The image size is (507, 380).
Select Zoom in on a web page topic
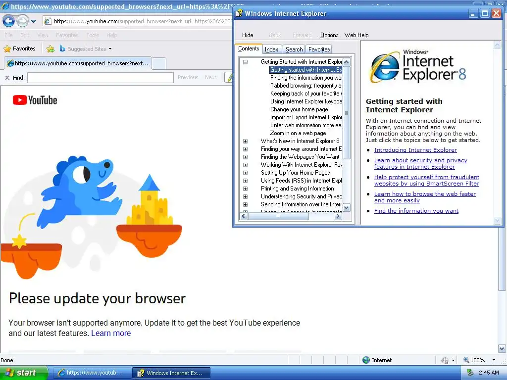coord(298,133)
